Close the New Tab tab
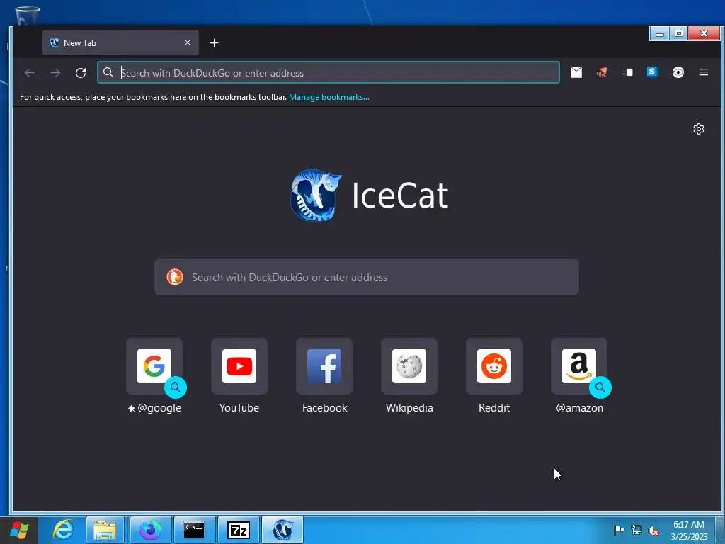 pyautogui.click(x=187, y=42)
